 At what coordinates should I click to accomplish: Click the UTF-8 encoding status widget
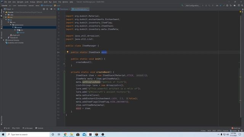point(219,131)
